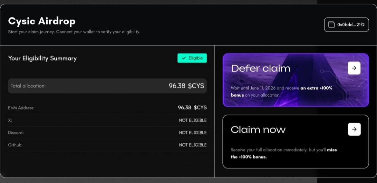Open the connected wallet 0x0bdd...21f2 button
377x183 pixels.
(x=346, y=25)
